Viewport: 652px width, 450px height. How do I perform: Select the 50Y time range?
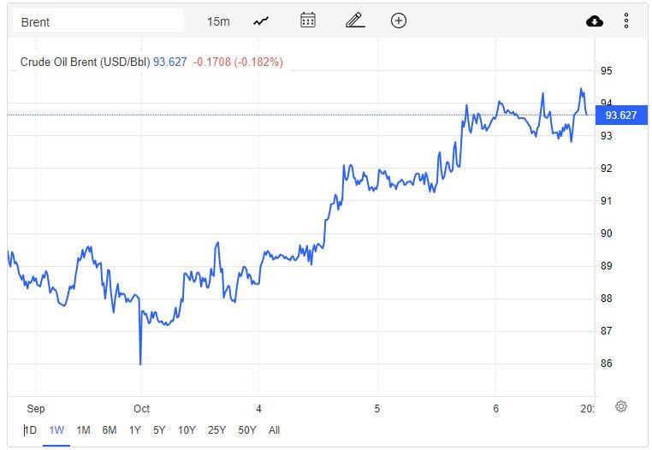pos(247,430)
